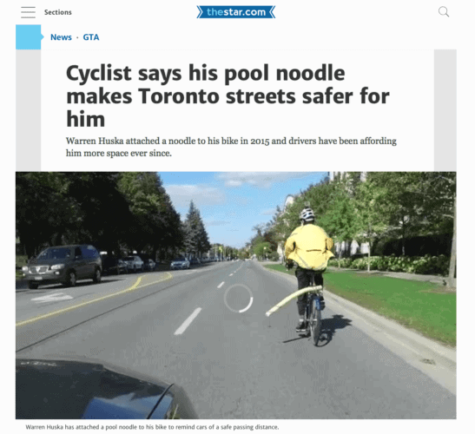Open the News breadcrumb link

tap(61, 37)
